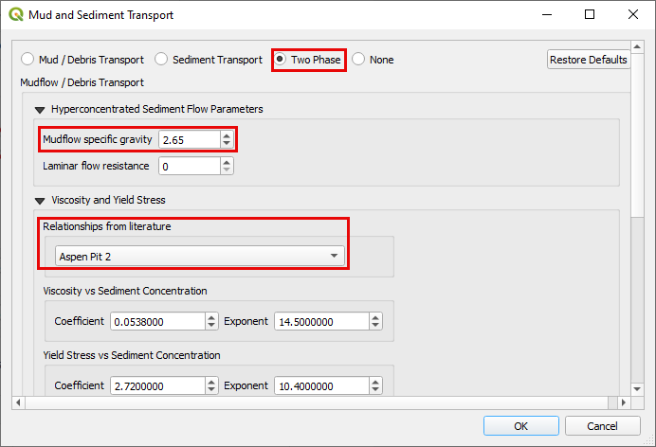
Task: Click the Mudflow specific gravity value field
Action: coord(190,140)
